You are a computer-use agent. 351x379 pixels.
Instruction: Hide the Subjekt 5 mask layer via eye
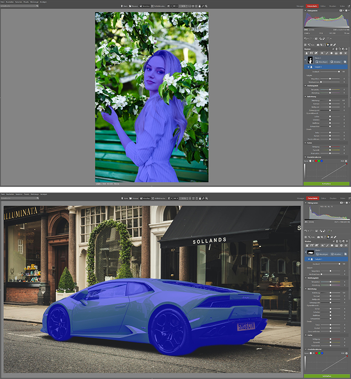coord(309,67)
